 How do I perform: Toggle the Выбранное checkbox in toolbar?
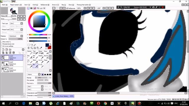click(x=67, y=8)
